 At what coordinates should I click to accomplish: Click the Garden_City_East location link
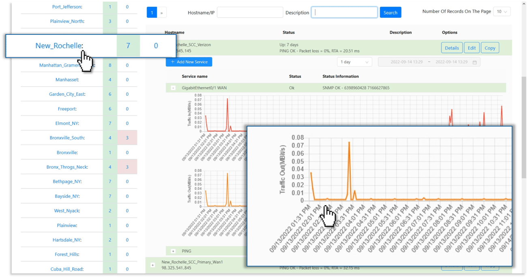coord(67,94)
